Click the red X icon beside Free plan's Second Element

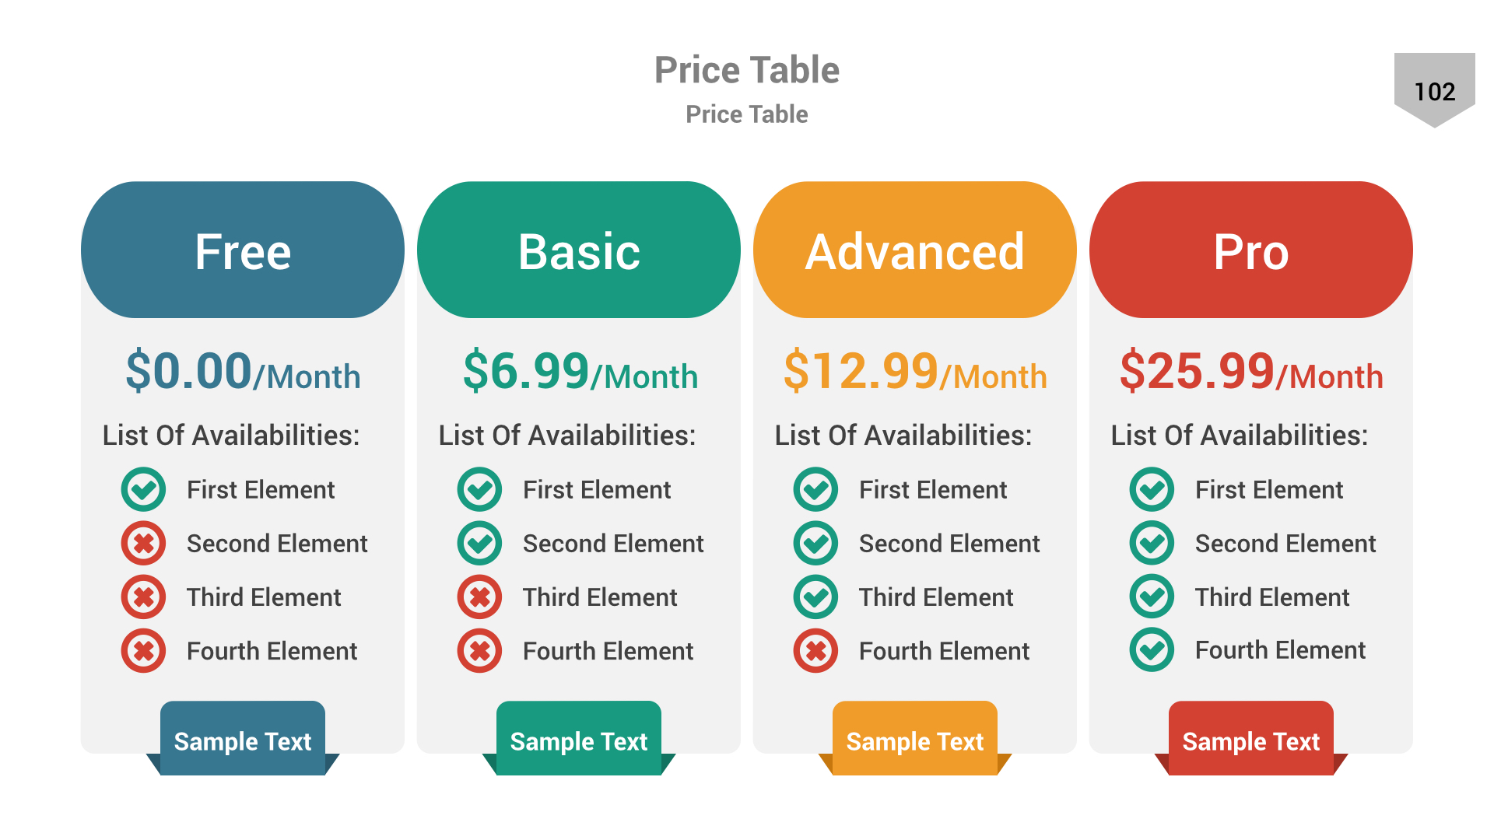[x=143, y=543]
